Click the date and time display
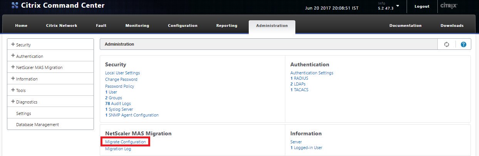The width and height of the screenshot is (479, 156). point(332,7)
